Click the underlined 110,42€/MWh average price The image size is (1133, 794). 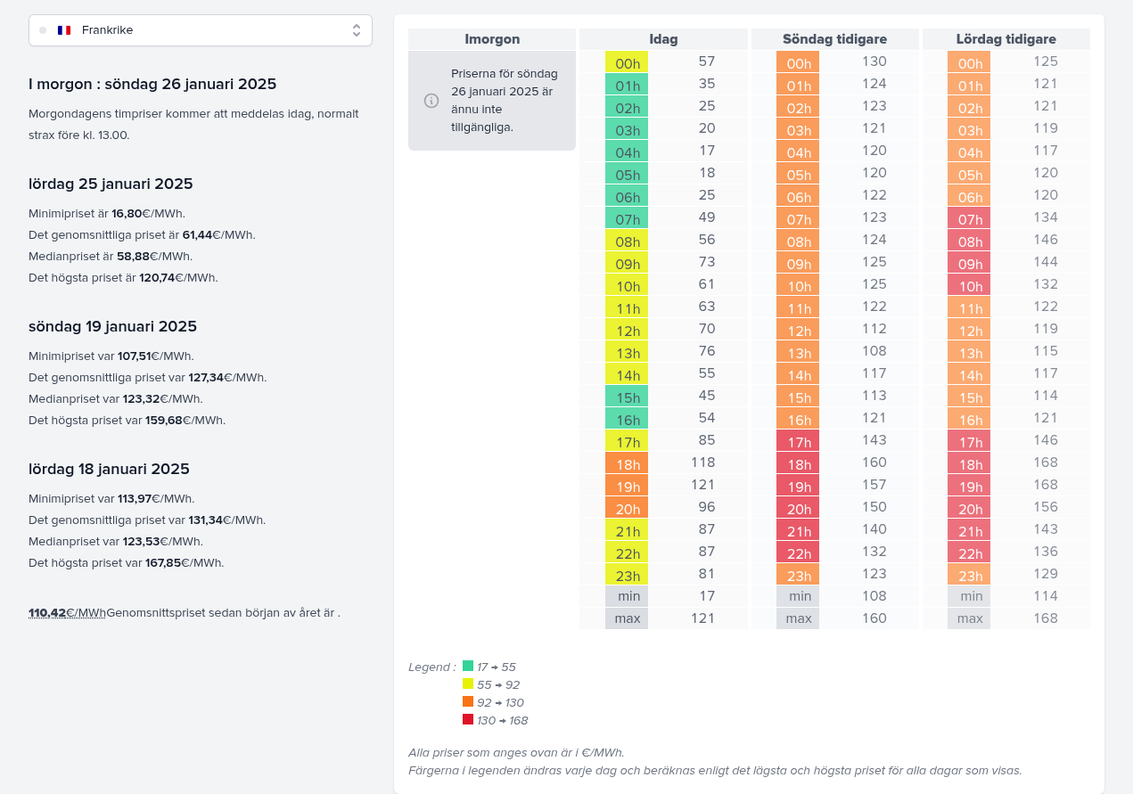coord(67,613)
